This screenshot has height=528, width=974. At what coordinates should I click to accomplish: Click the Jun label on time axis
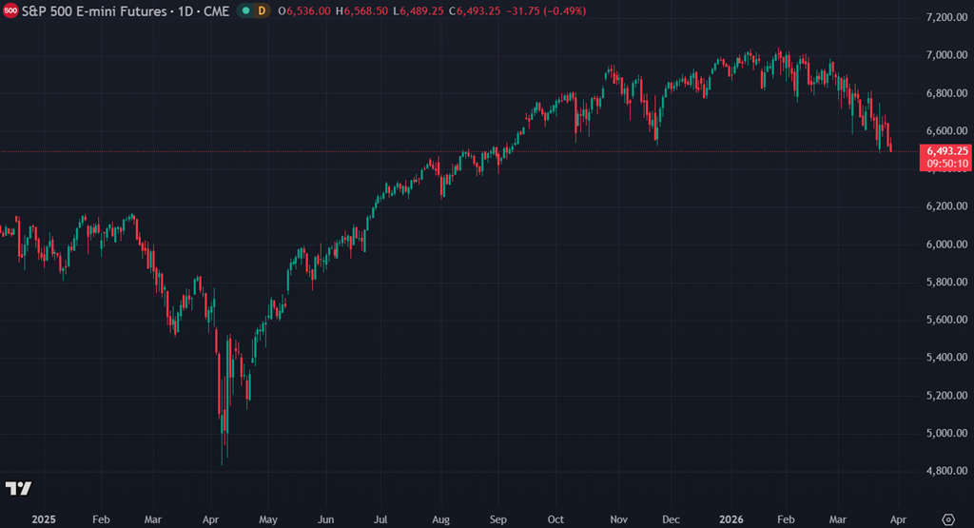click(x=325, y=519)
